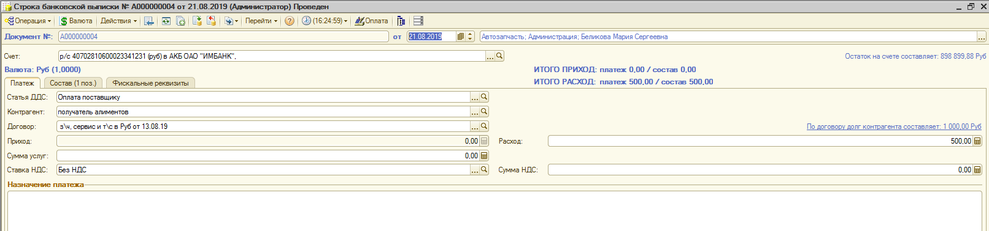Click the form layout icon at toolbar end
This screenshot has width=989, height=231.
[x=418, y=21]
